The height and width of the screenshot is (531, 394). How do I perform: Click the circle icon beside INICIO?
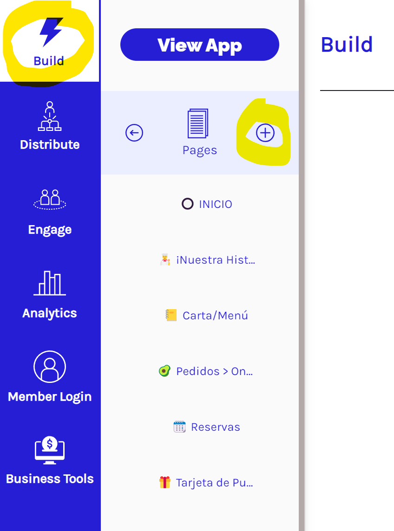[188, 204]
